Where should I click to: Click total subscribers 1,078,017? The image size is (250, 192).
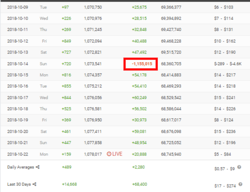[93, 154]
